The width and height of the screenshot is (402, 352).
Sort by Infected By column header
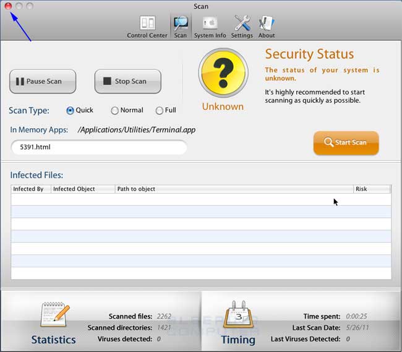pos(31,189)
